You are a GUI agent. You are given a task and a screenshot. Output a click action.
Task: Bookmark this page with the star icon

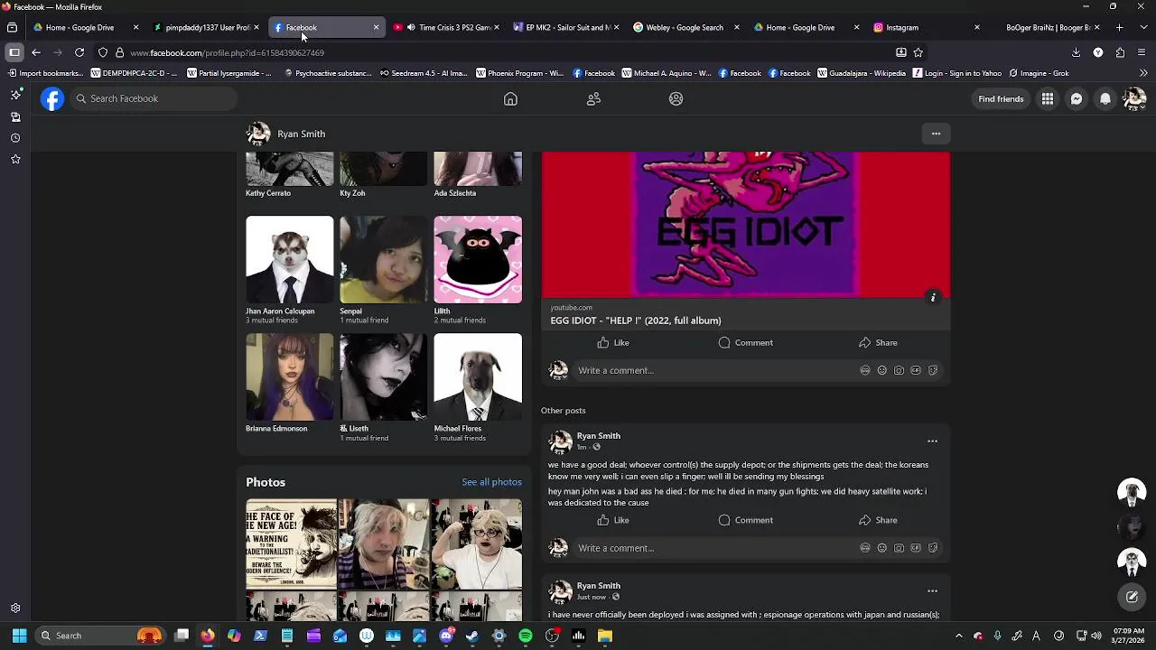pyautogui.click(x=918, y=52)
